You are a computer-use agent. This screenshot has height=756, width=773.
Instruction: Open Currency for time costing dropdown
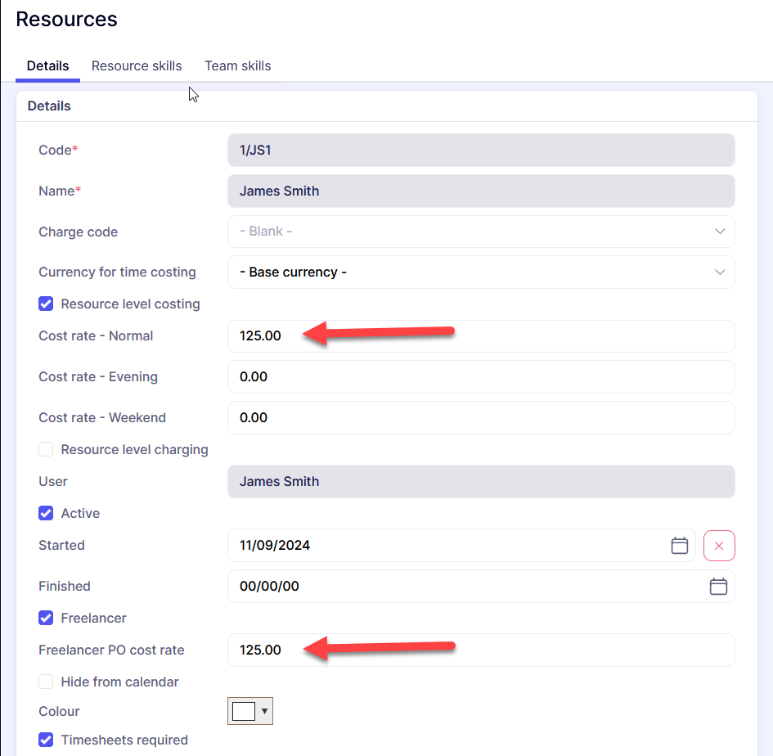coord(719,272)
